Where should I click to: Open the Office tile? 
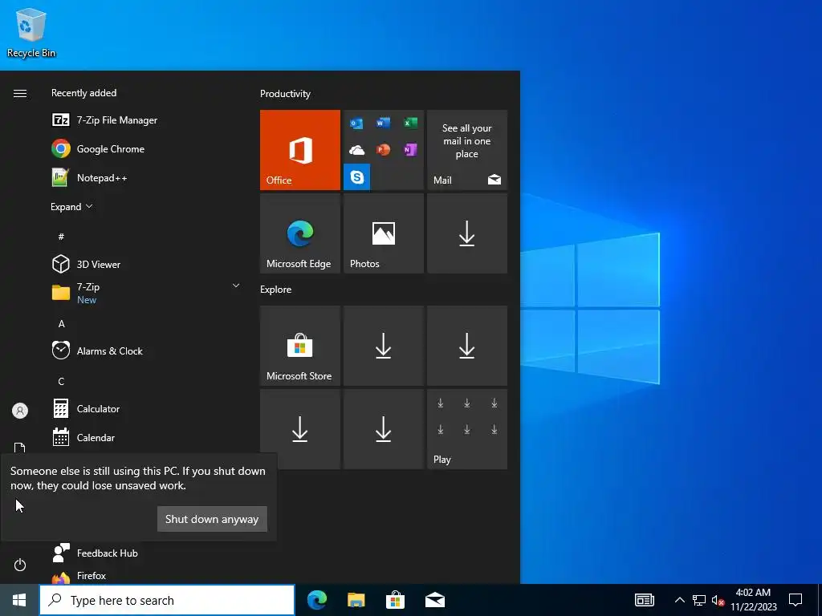click(x=300, y=150)
